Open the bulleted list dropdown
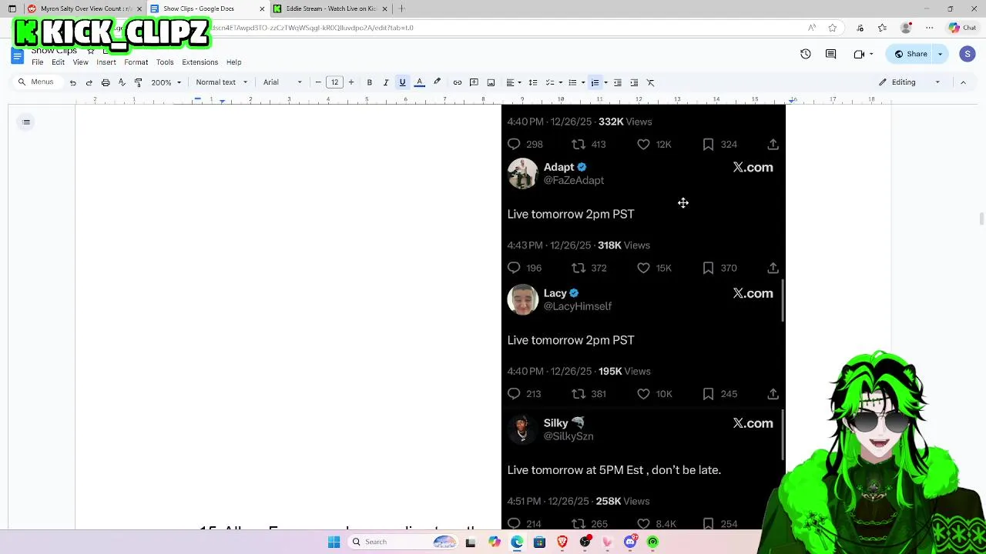Screen dimensions: 986x554 [575, 82]
